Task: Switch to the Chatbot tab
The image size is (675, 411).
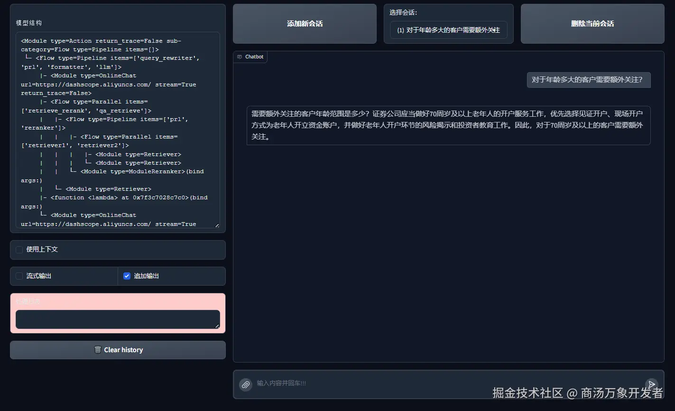Action: click(250, 56)
